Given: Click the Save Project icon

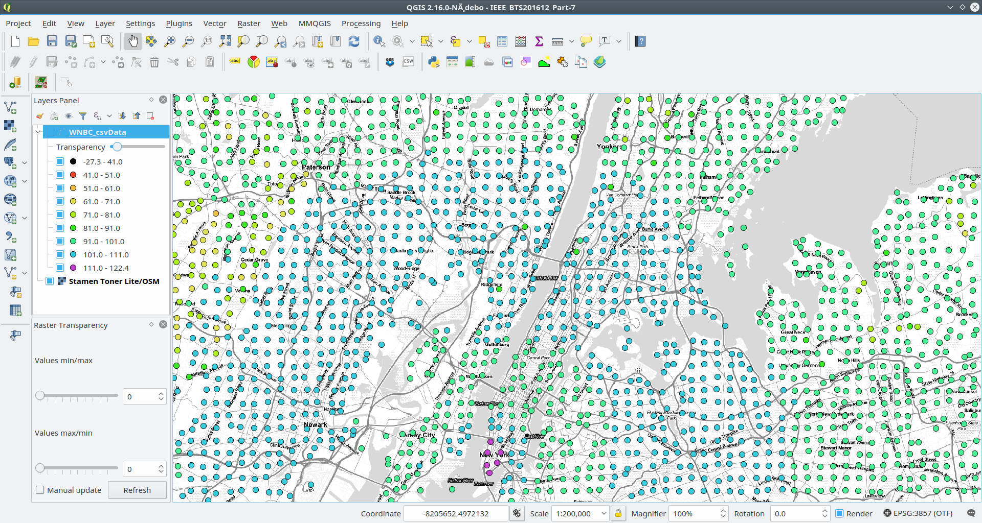Looking at the screenshot, I should click(52, 41).
